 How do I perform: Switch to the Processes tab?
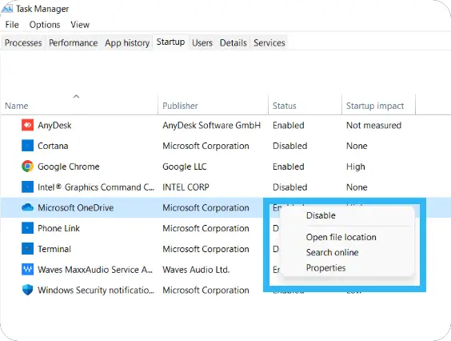[x=23, y=43]
